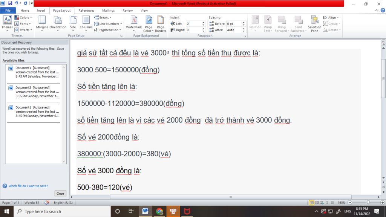Select Document1 autosaved 8:45 PM Sunday

(x=34, y=112)
